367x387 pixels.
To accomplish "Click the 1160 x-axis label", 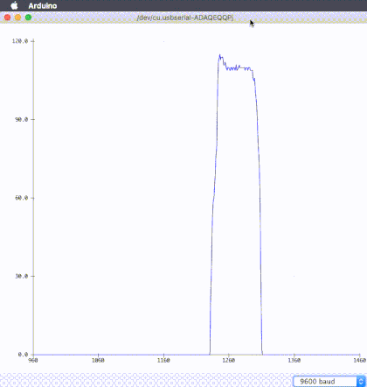I will (x=163, y=361).
